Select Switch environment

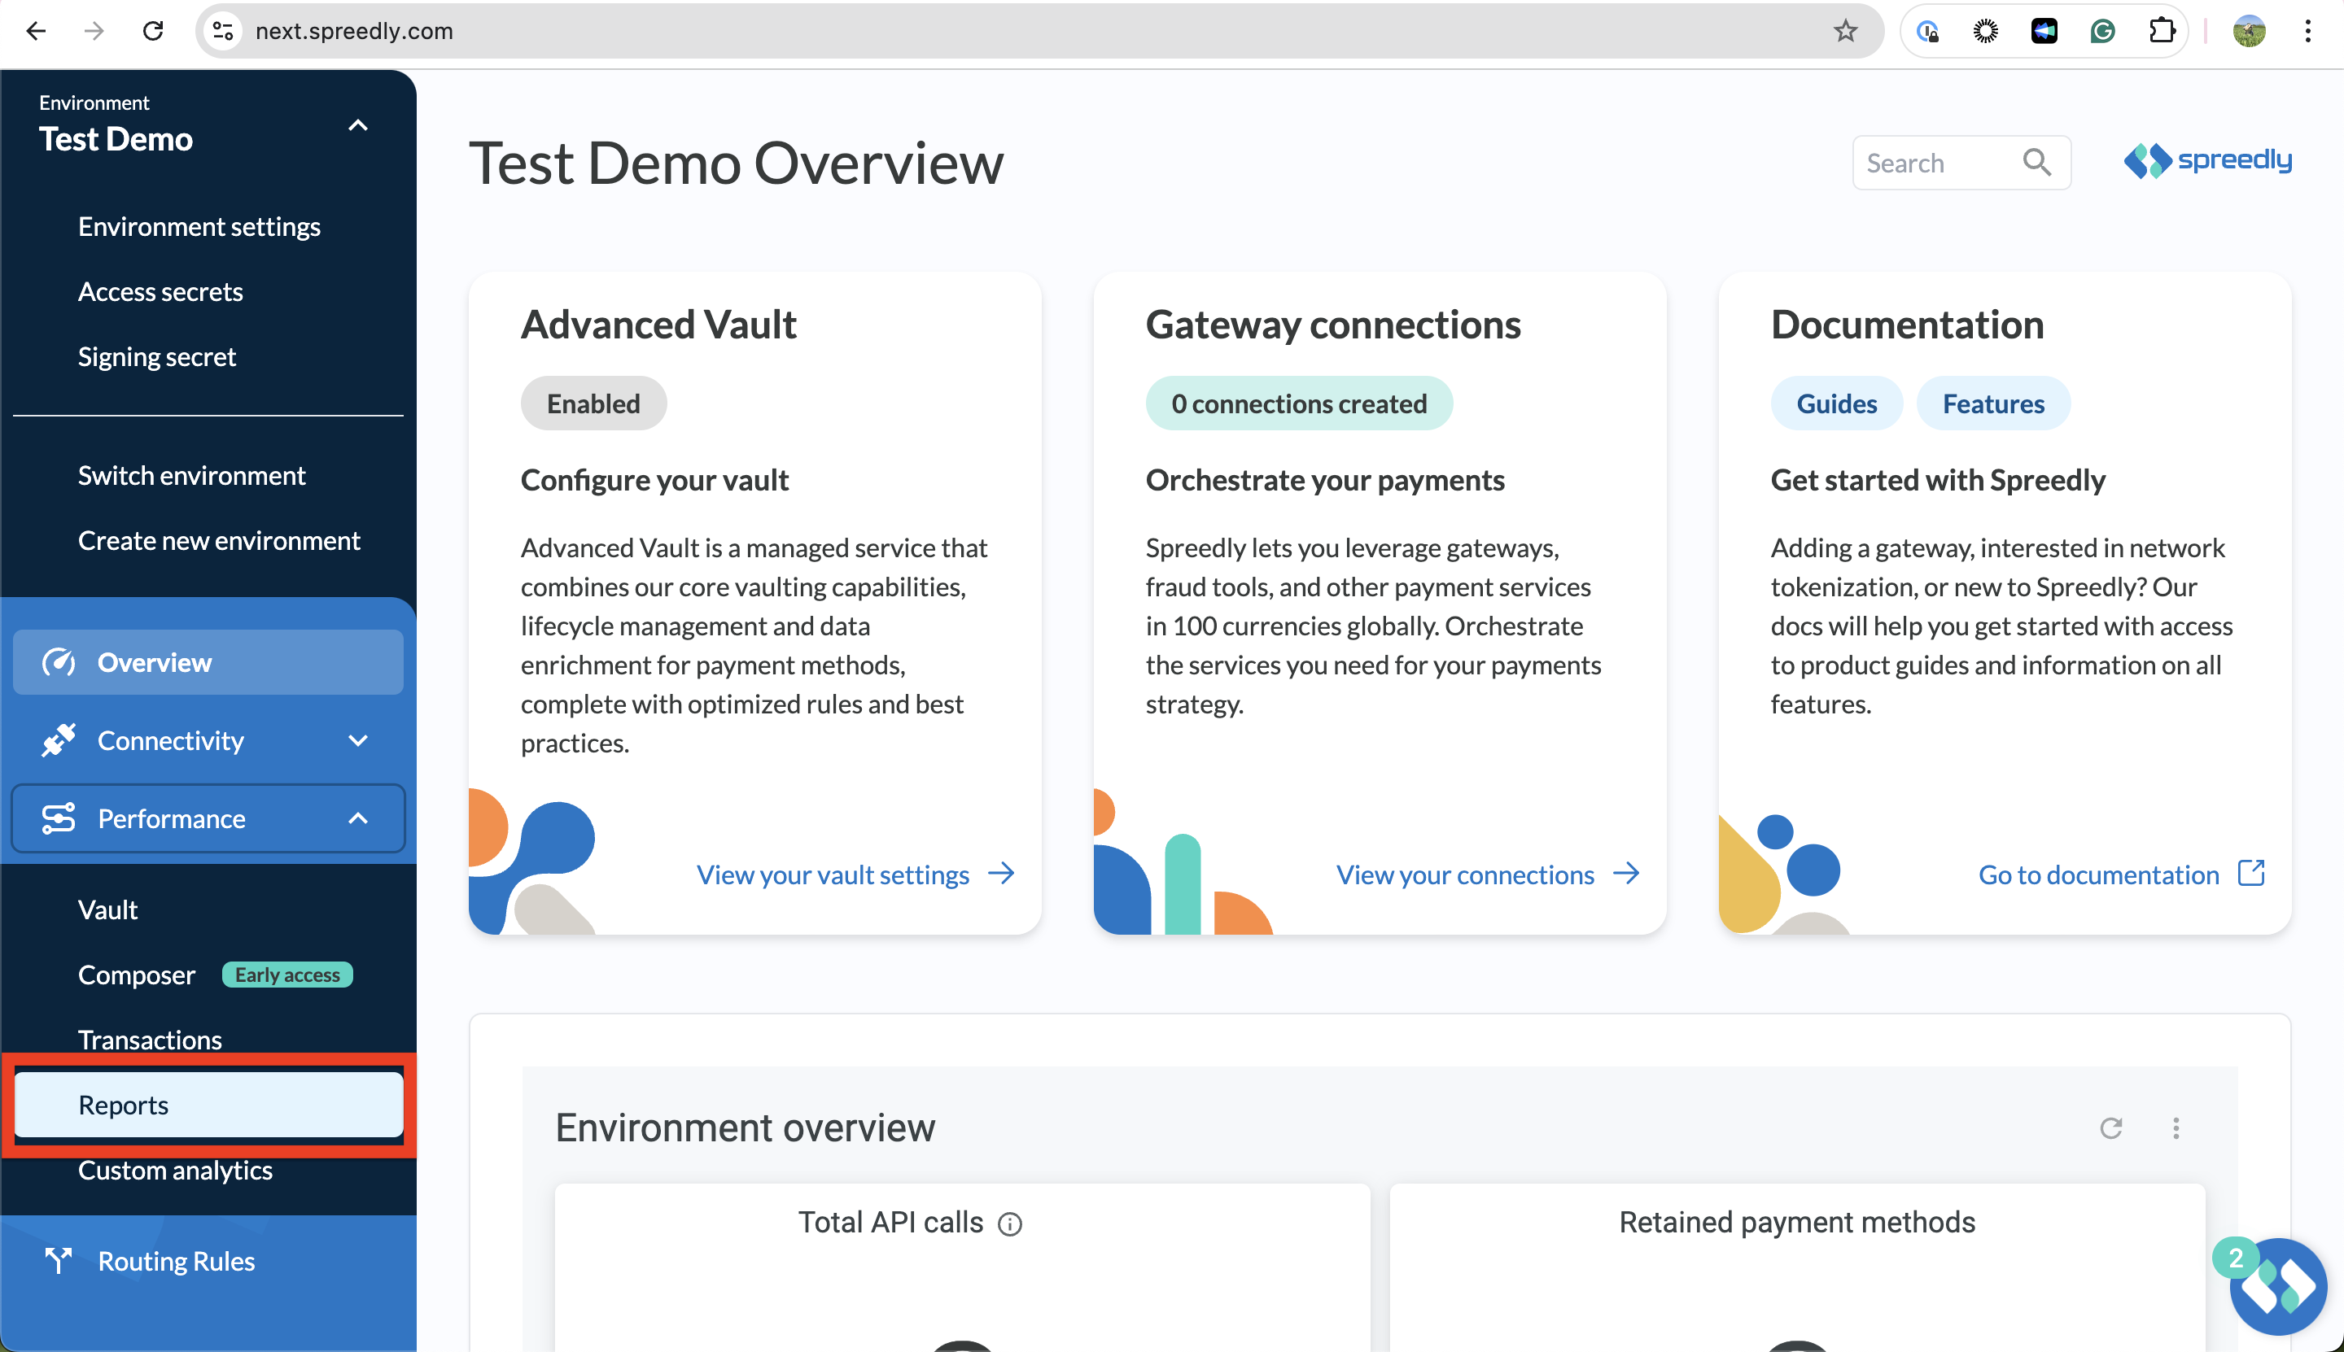[x=191, y=474]
